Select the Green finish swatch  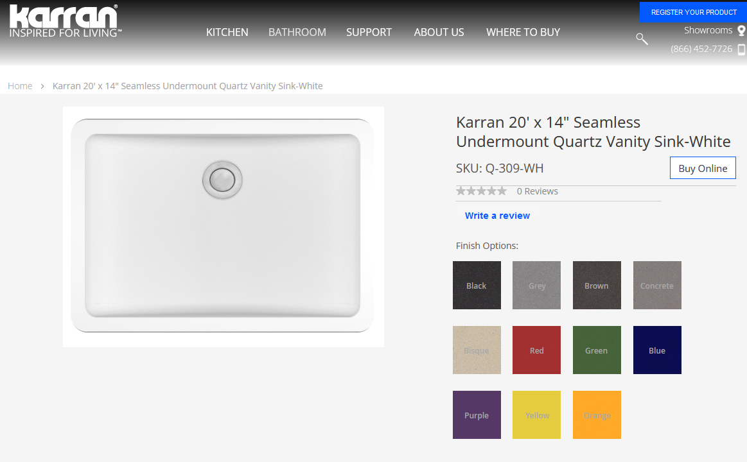597,350
